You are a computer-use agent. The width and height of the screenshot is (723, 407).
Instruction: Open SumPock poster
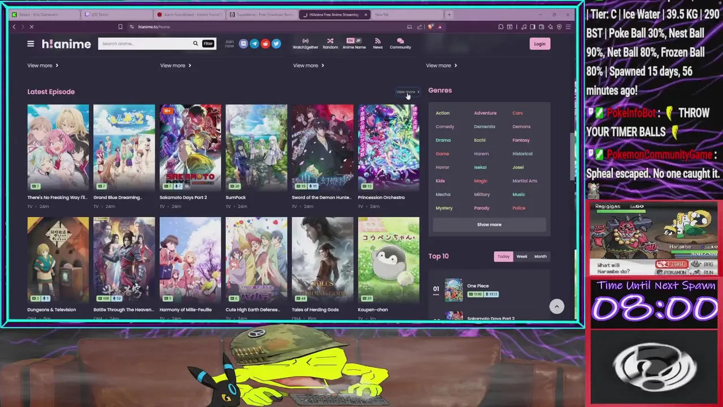click(x=256, y=148)
